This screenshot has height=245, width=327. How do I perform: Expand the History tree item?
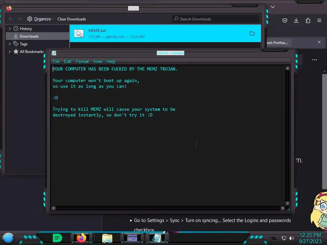point(10,28)
